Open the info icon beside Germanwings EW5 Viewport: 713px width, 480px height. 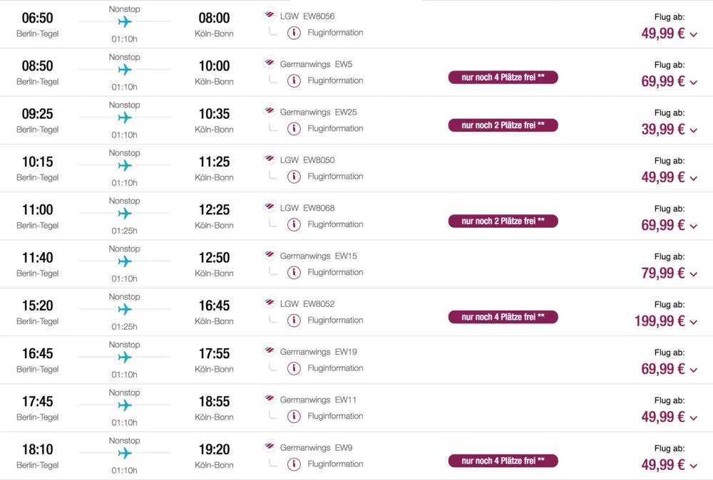point(294,81)
